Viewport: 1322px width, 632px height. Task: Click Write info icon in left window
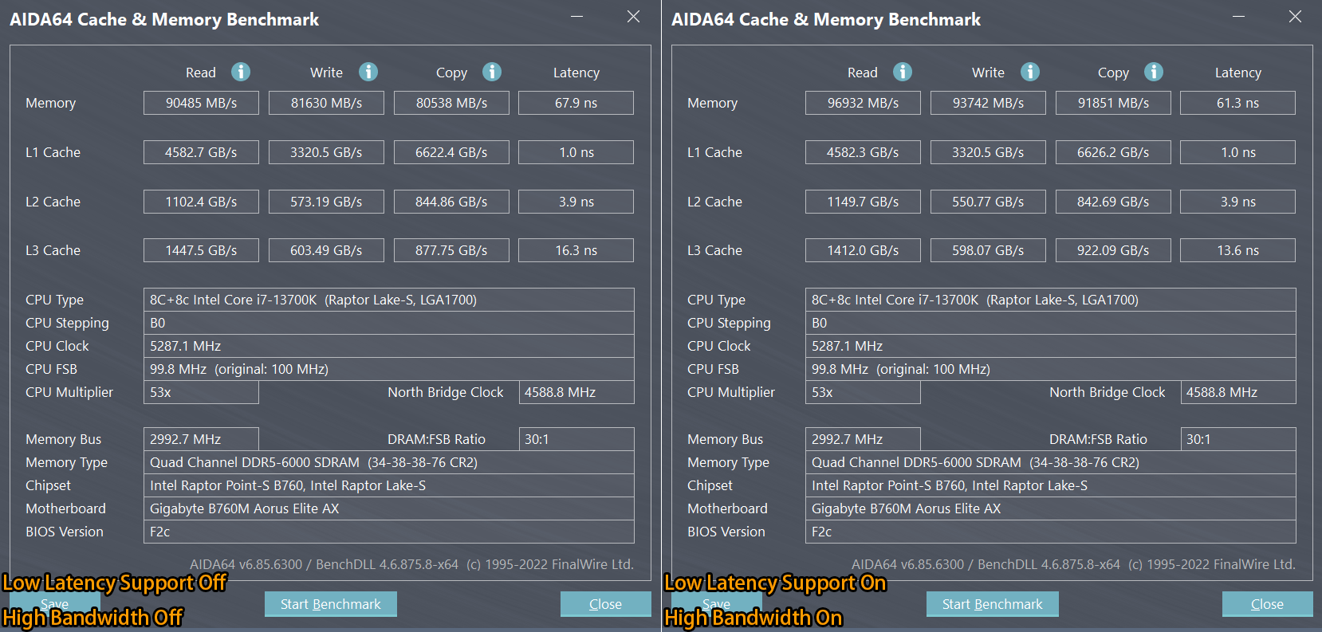pos(368,72)
